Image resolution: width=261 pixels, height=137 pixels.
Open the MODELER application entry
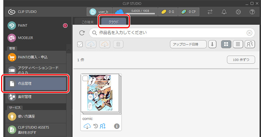point(36,38)
